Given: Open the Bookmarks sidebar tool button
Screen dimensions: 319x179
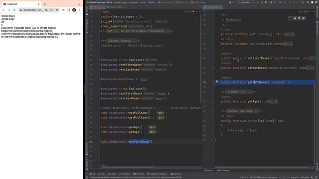Looking at the screenshot, I should 87,149.
